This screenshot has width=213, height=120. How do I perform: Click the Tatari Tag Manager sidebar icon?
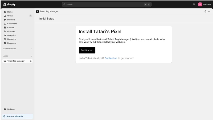pos(5,61)
